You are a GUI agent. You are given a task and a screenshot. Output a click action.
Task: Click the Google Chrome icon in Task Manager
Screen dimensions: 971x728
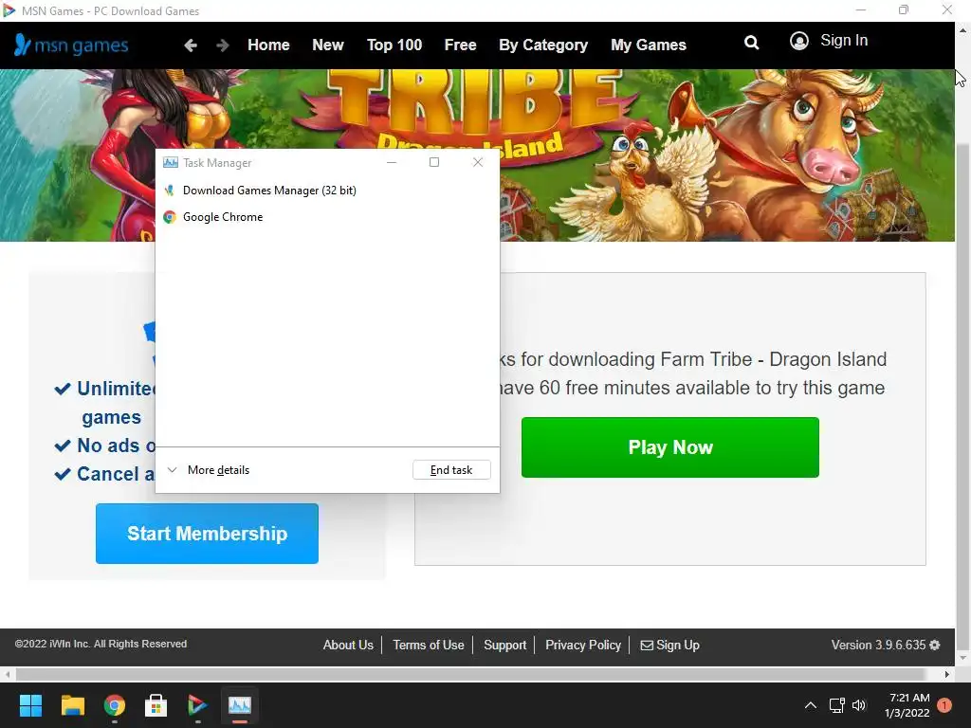(x=169, y=217)
